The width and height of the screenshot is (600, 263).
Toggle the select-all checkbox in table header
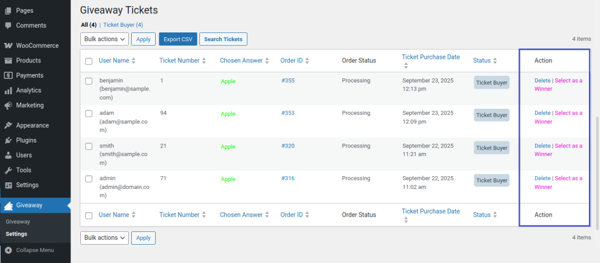(89, 61)
